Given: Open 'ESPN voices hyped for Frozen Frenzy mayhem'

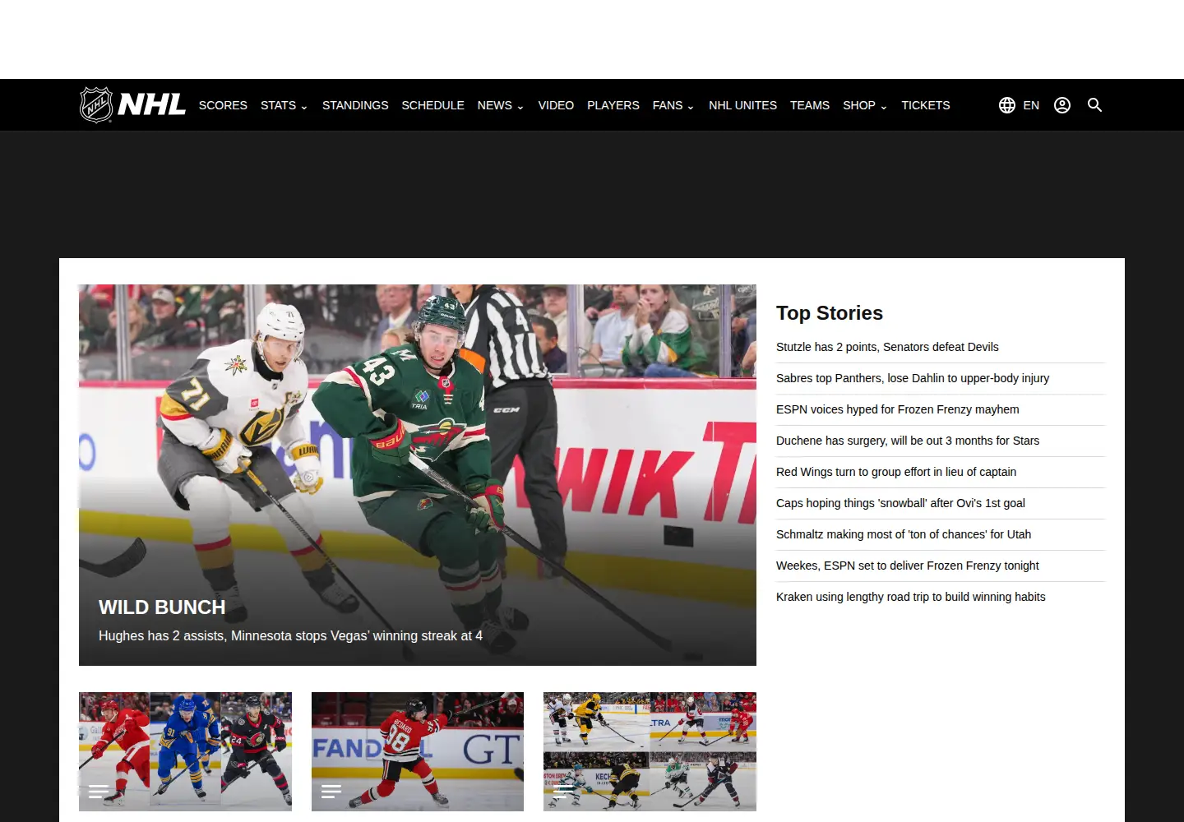Looking at the screenshot, I should 898,409.
